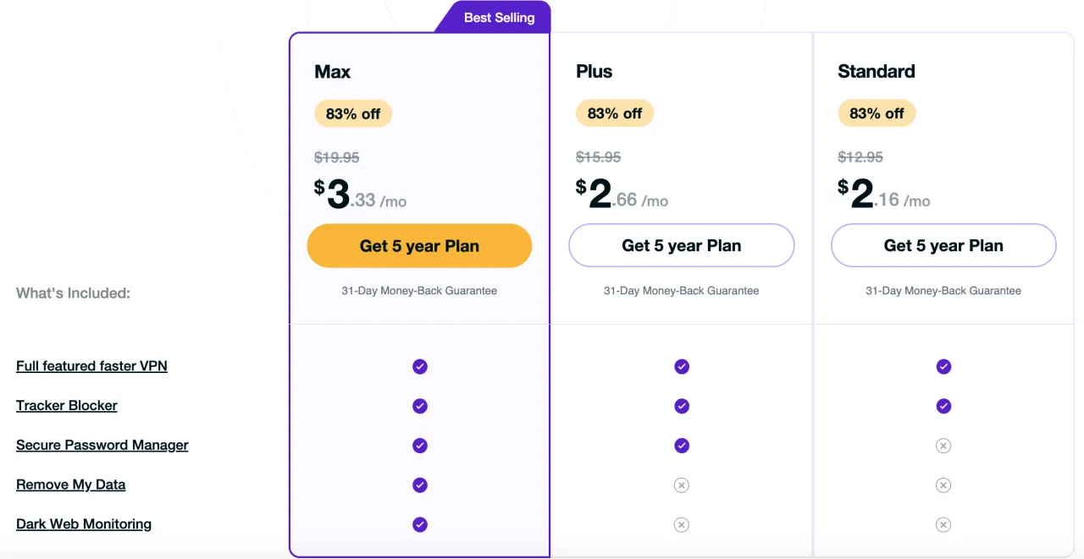1084x559 pixels.
Task: Open Secure Password Manager feature link
Action: (102, 446)
